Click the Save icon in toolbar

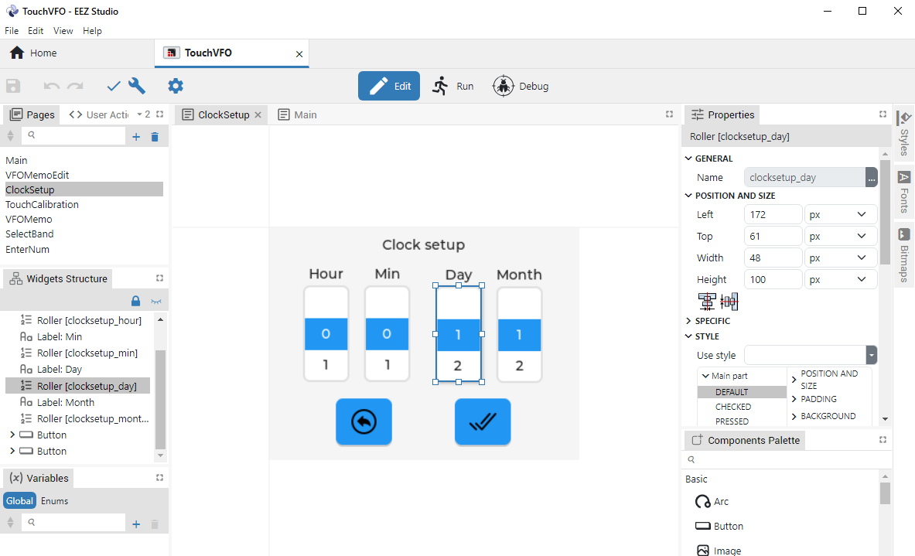(x=13, y=86)
